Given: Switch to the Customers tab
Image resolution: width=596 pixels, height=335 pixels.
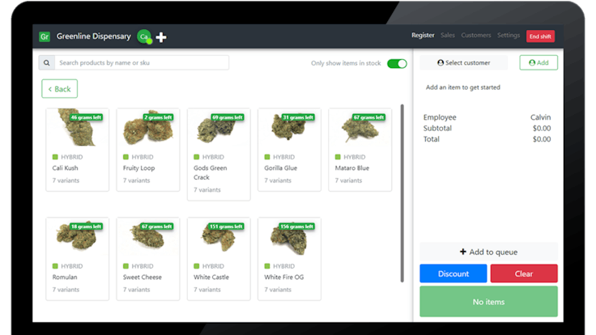Looking at the screenshot, I should 476,36.
